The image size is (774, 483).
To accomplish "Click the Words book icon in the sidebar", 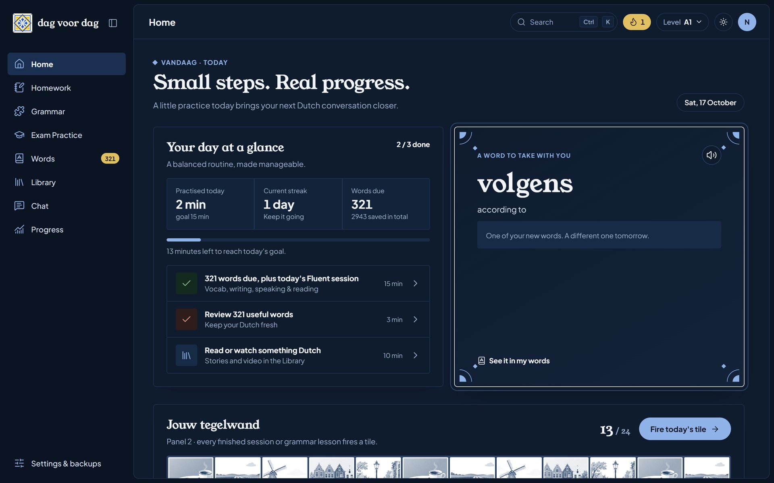I will click(19, 159).
